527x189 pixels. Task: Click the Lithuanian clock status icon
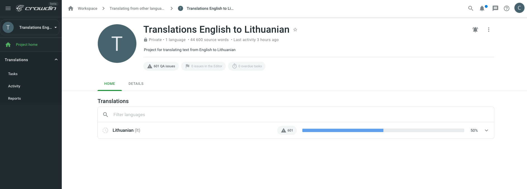105,130
